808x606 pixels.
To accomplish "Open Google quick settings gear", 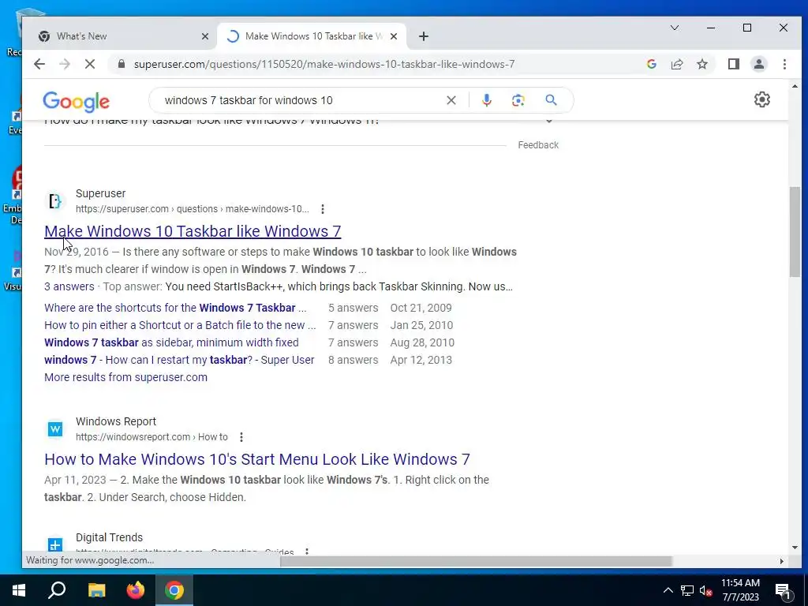I will tap(761, 99).
